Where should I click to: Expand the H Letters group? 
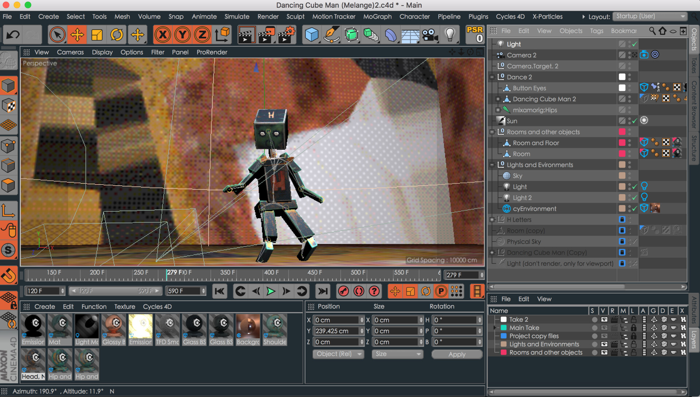pyautogui.click(x=492, y=219)
